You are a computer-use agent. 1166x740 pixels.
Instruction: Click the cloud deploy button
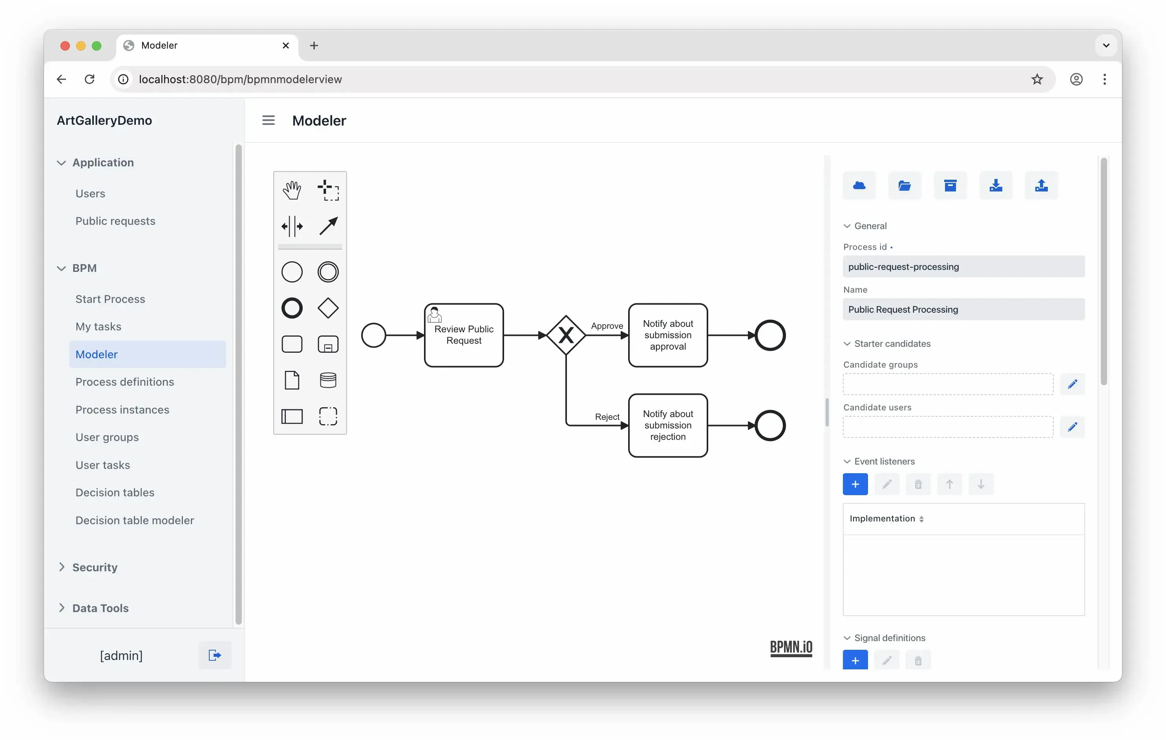coord(859,185)
